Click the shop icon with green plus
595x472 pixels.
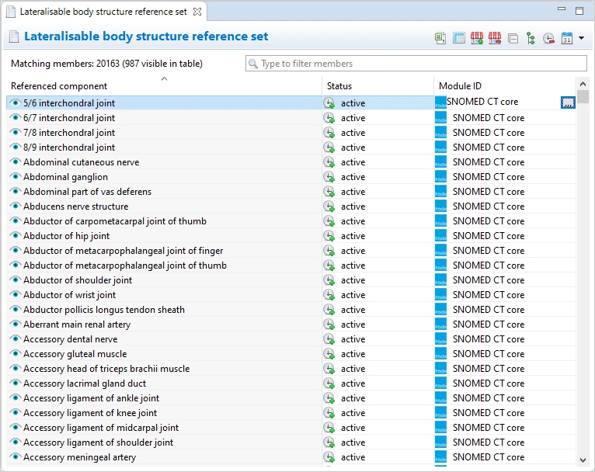pos(476,38)
